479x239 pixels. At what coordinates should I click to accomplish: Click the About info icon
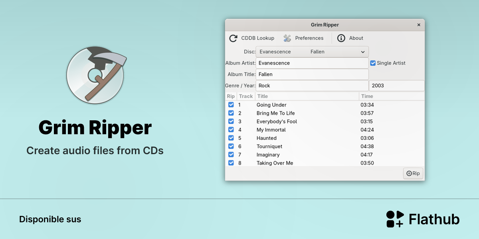click(x=341, y=38)
